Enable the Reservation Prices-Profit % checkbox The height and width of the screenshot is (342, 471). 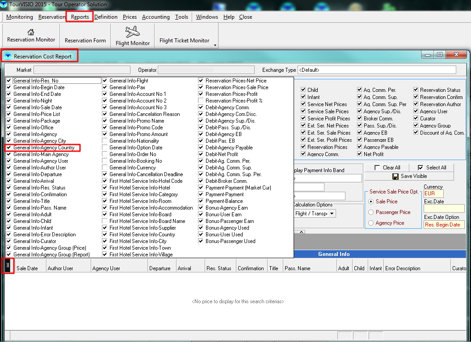point(201,101)
